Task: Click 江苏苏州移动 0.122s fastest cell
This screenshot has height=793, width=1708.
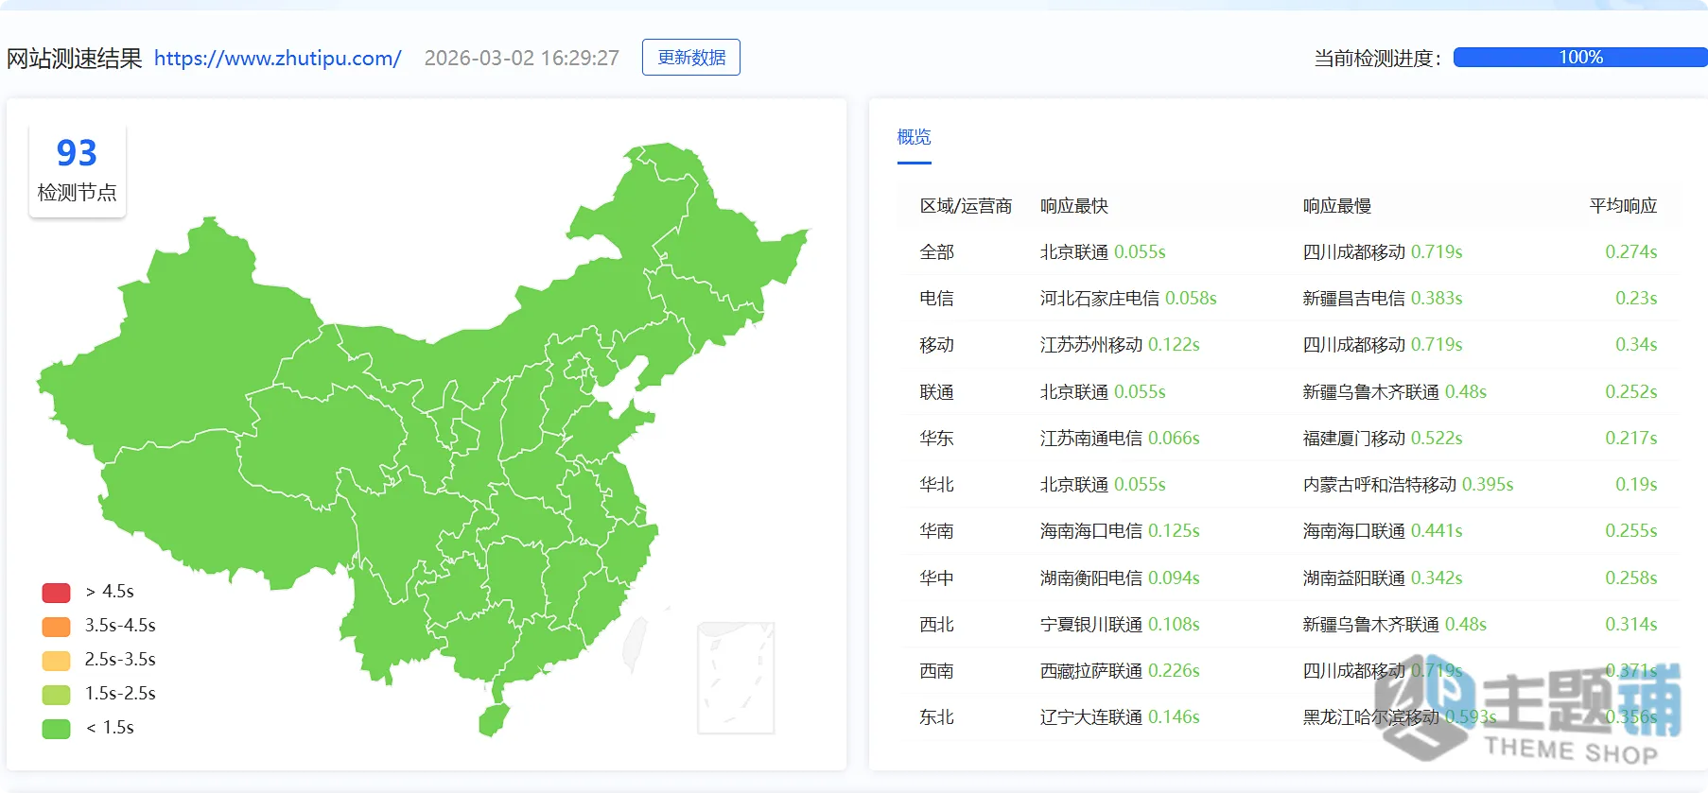Action: tap(1120, 344)
